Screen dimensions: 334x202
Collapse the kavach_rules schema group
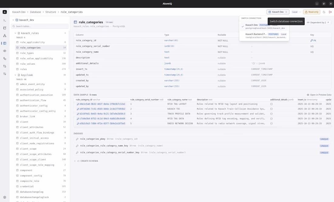pyautogui.click(x=15, y=33)
